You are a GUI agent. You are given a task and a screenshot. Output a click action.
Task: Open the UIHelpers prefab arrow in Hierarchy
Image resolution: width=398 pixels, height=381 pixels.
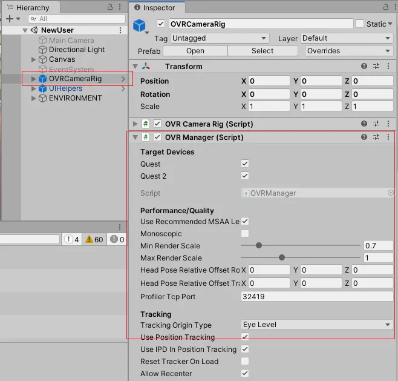(123, 88)
